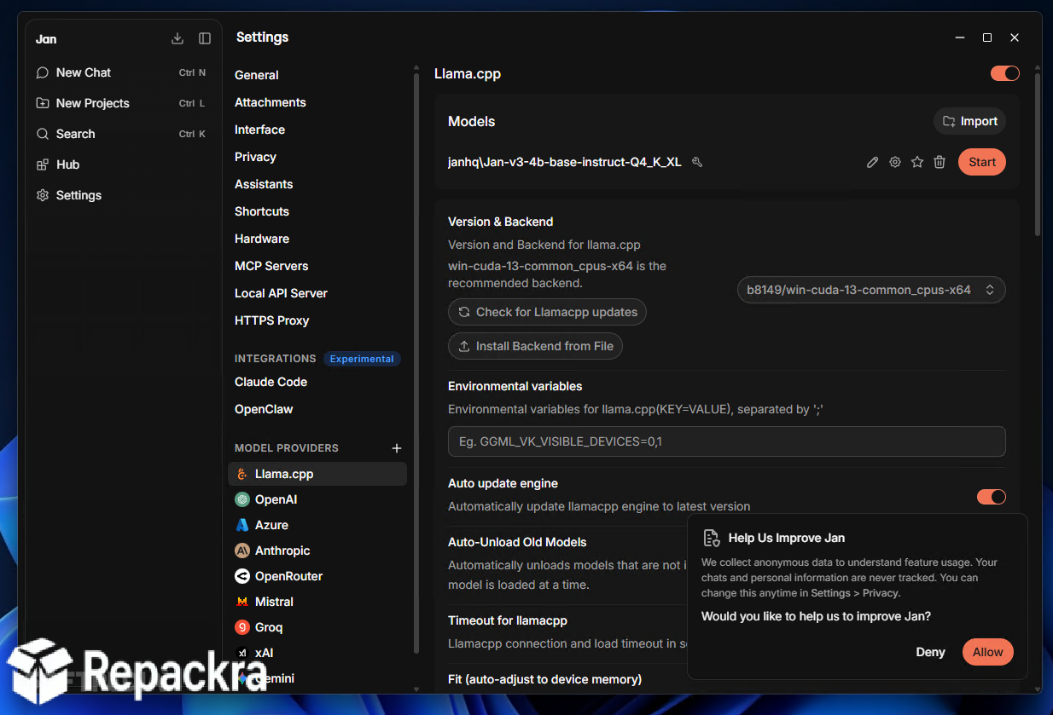Click the Groq logo icon

242,627
